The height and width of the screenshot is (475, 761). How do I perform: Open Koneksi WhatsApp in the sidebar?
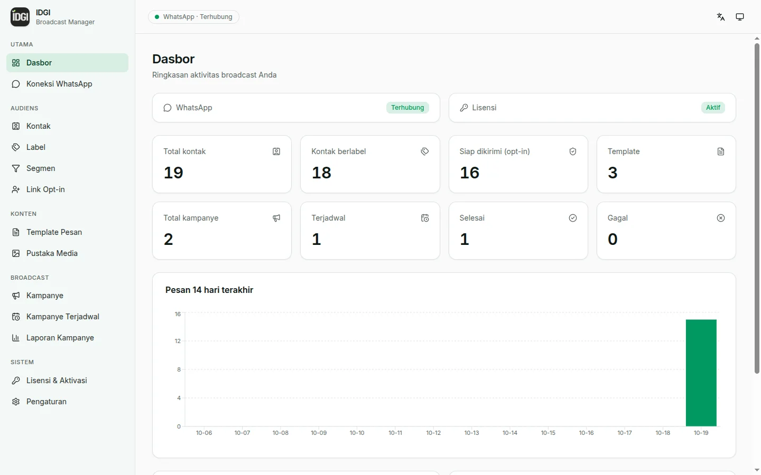pos(67,84)
